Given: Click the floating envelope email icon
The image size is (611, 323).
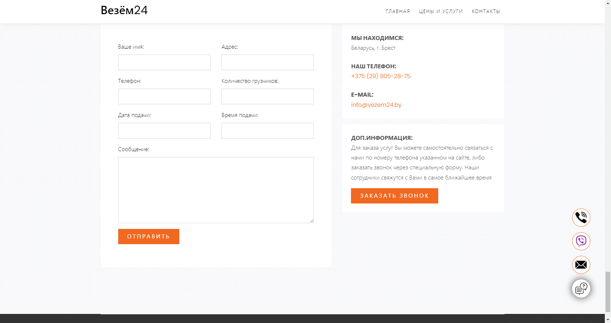Looking at the screenshot, I should click(581, 265).
